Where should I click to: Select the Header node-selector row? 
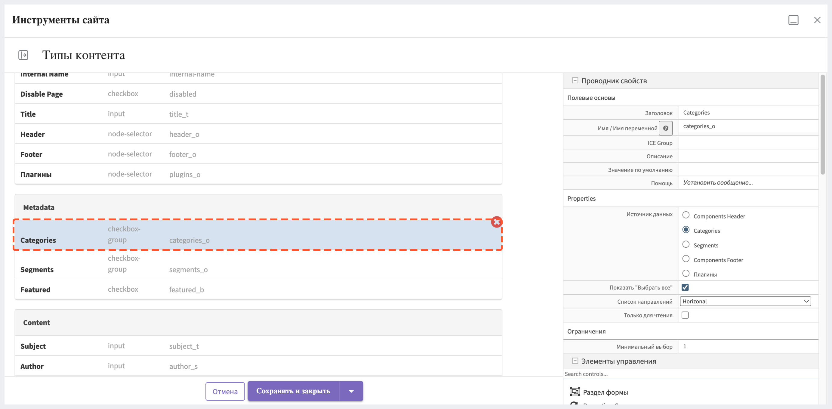[x=258, y=134]
